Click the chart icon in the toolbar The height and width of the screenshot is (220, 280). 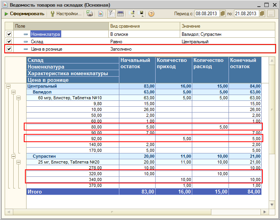pos(101,14)
